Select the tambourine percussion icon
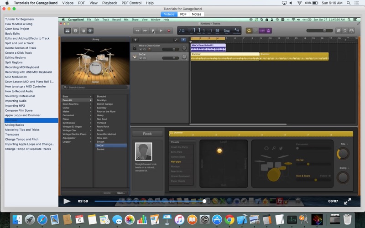 266,148
